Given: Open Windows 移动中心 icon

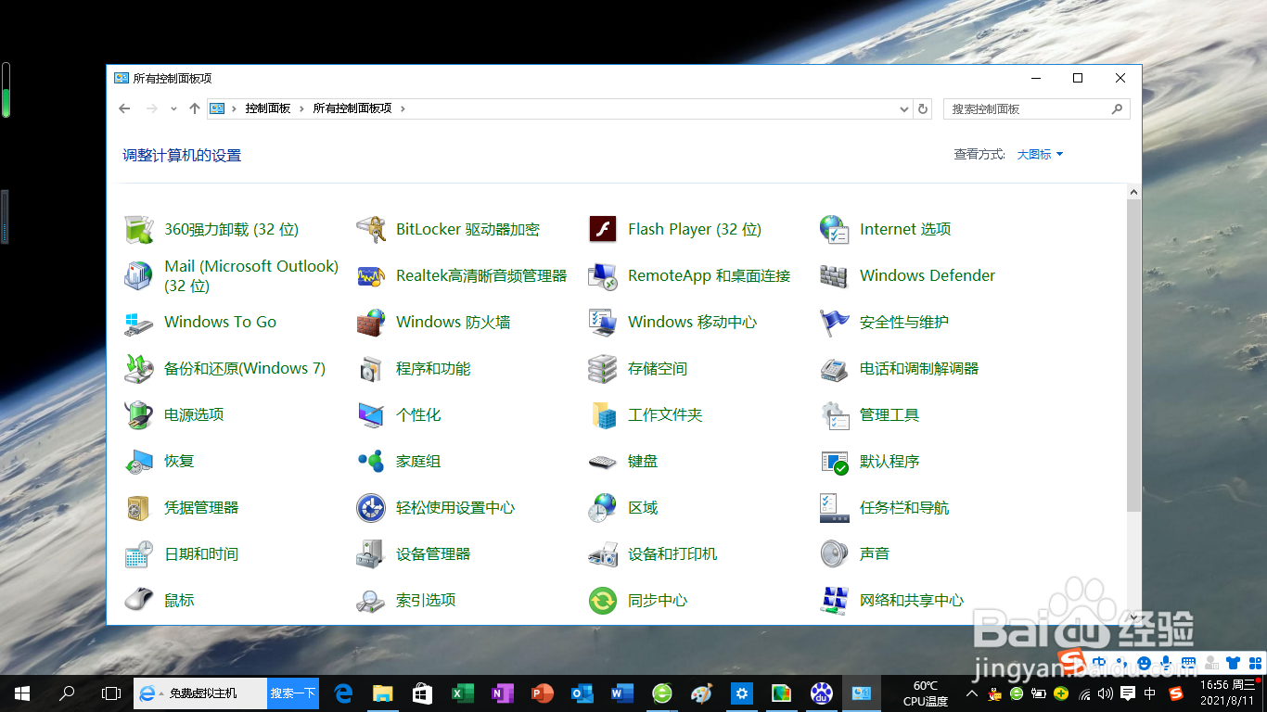Looking at the screenshot, I should (603, 322).
